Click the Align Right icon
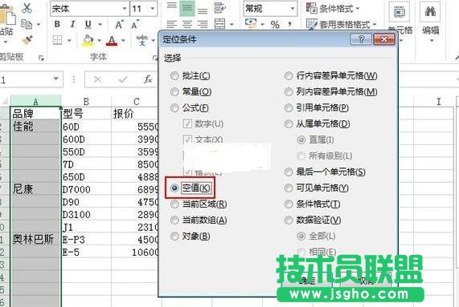459x307 pixels. point(203,24)
